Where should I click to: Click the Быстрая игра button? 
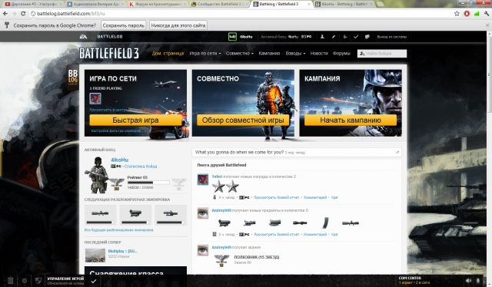pyautogui.click(x=135, y=120)
